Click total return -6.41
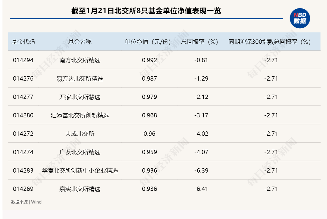 [201, 189]
